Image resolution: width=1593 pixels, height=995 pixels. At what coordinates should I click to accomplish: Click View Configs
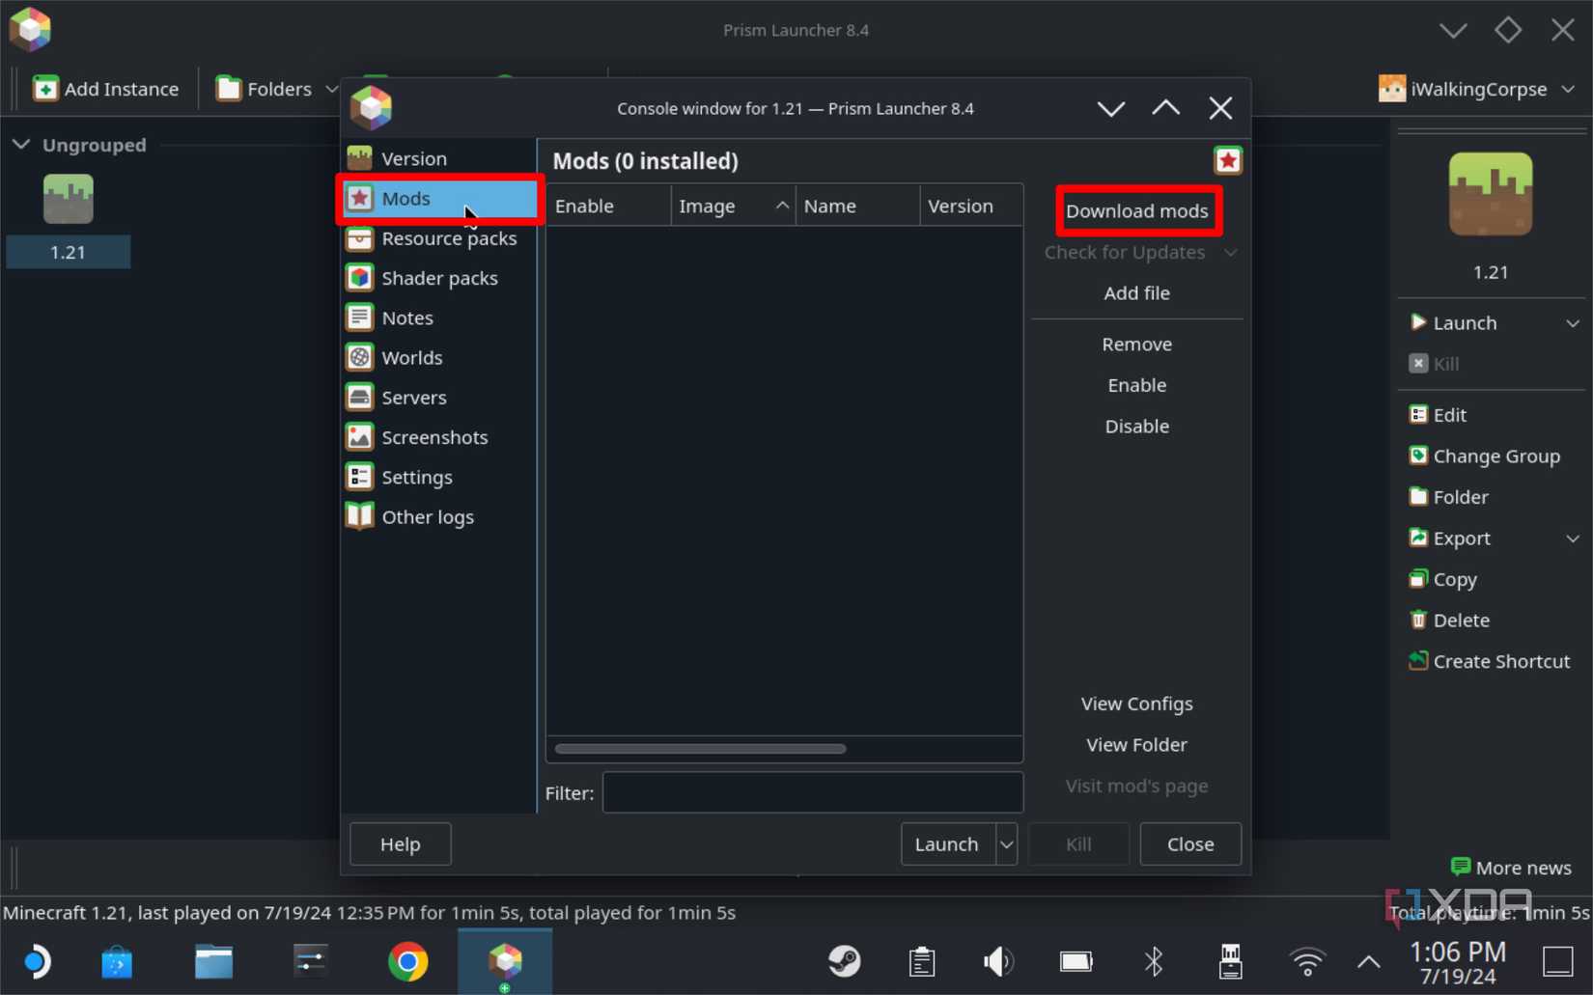[1137, 704]
